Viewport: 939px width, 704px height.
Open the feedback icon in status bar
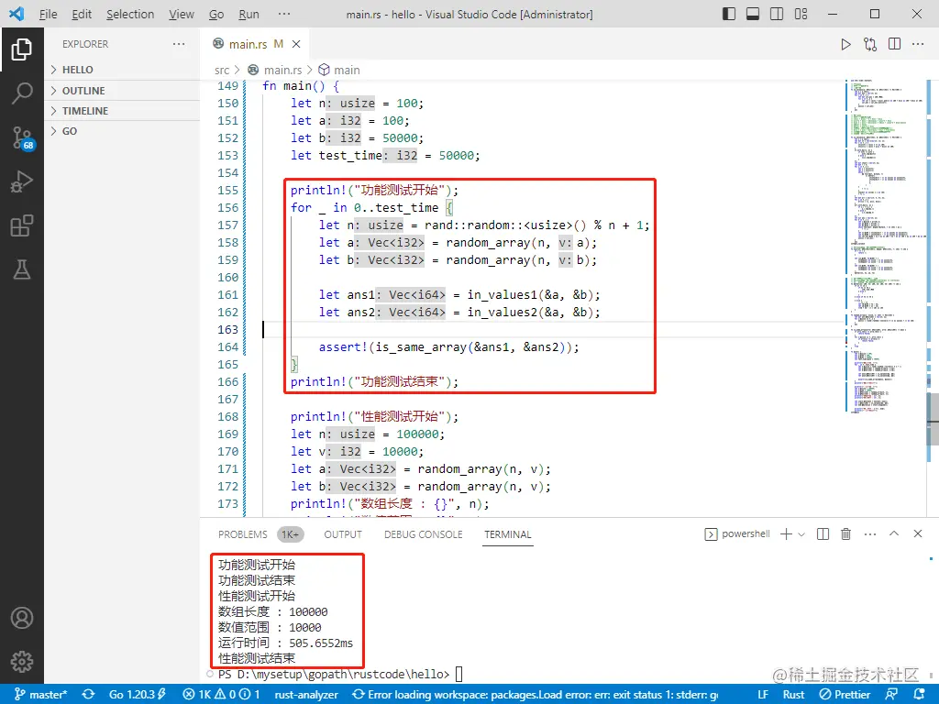891,695
